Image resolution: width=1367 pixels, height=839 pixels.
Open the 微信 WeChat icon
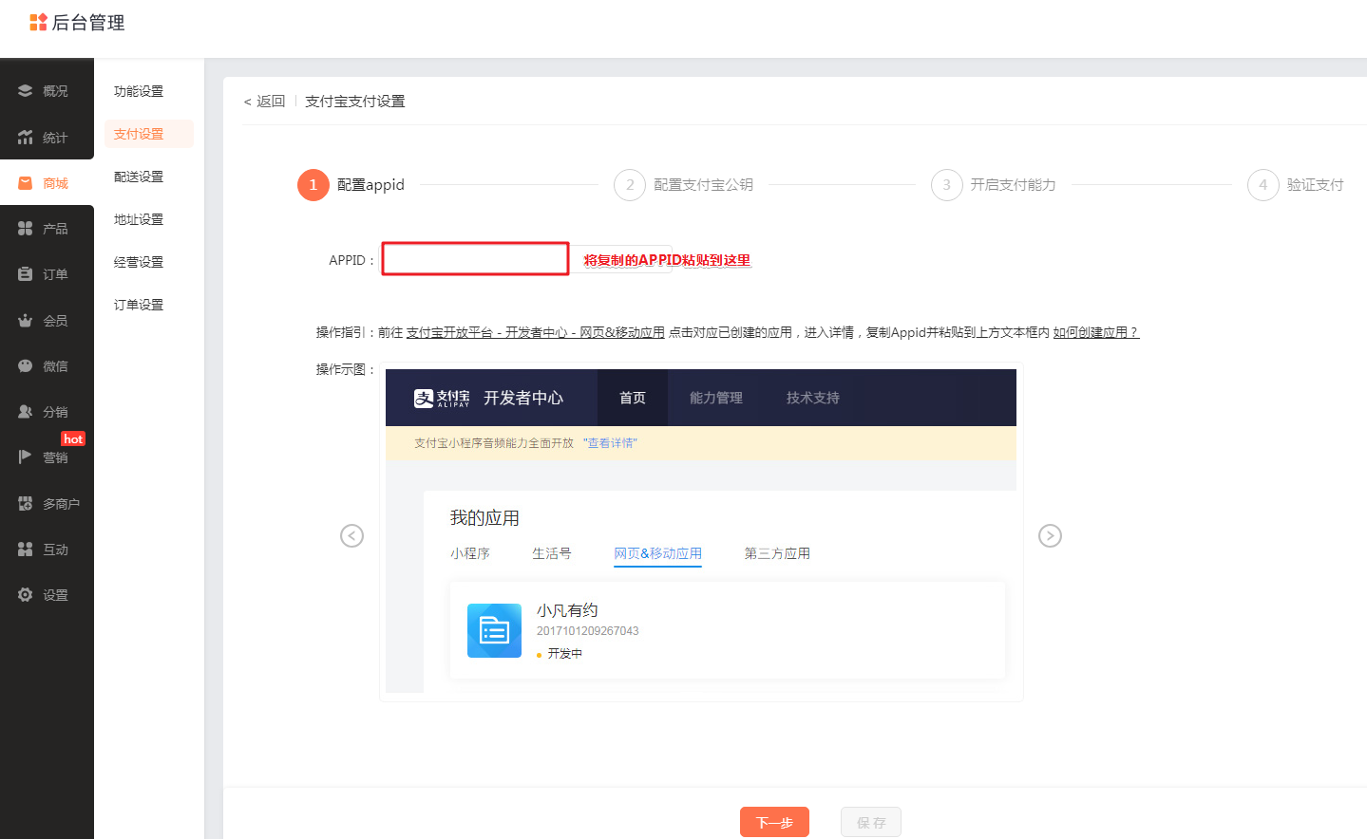click(x=26, y=366)
